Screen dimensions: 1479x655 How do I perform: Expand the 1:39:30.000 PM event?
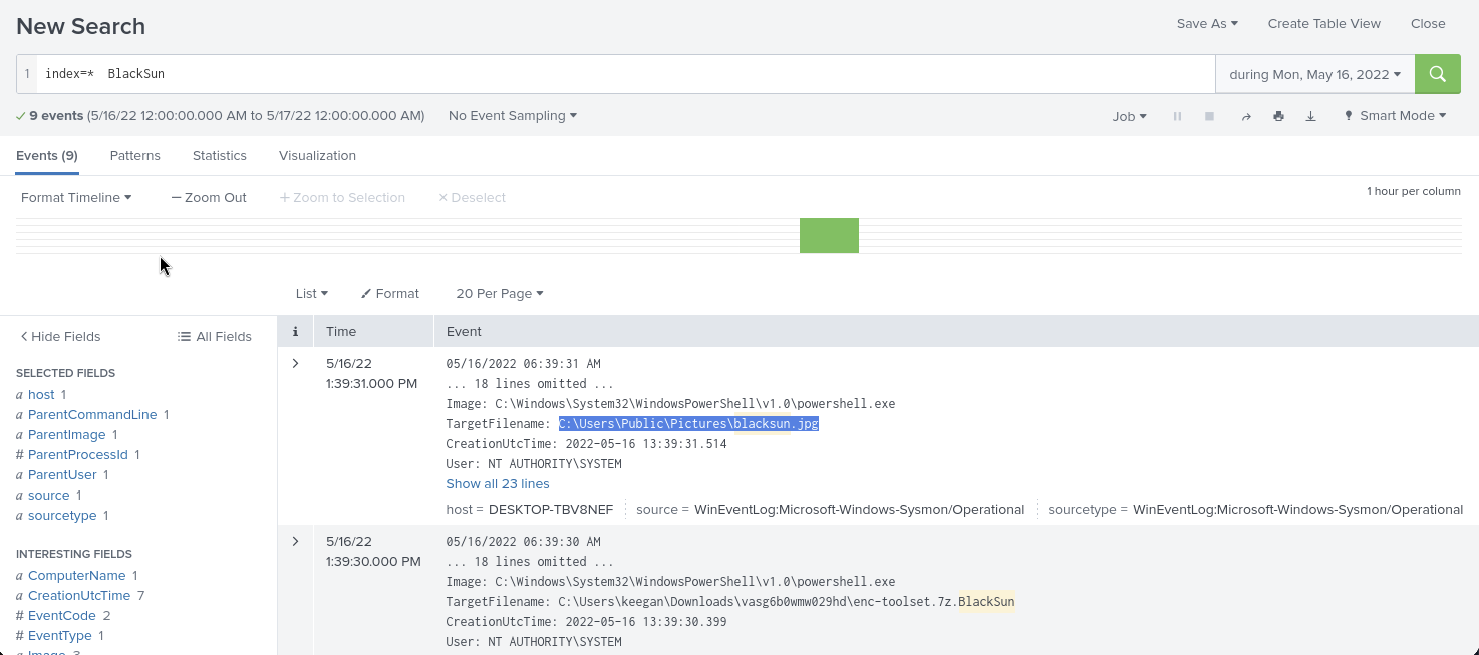pos(295,541)
